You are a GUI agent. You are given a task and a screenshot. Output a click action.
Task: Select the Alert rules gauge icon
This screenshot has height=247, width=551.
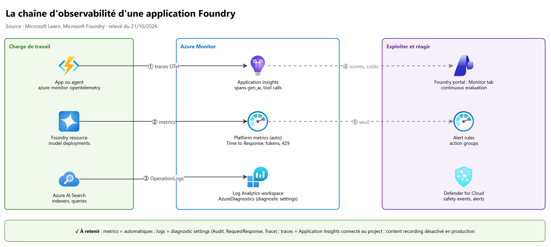[464, 121]
